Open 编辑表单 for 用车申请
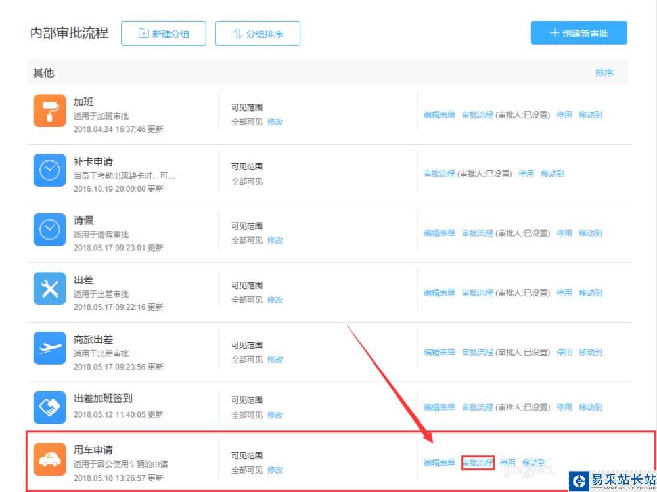657x492 pixels. pos(439,462)
